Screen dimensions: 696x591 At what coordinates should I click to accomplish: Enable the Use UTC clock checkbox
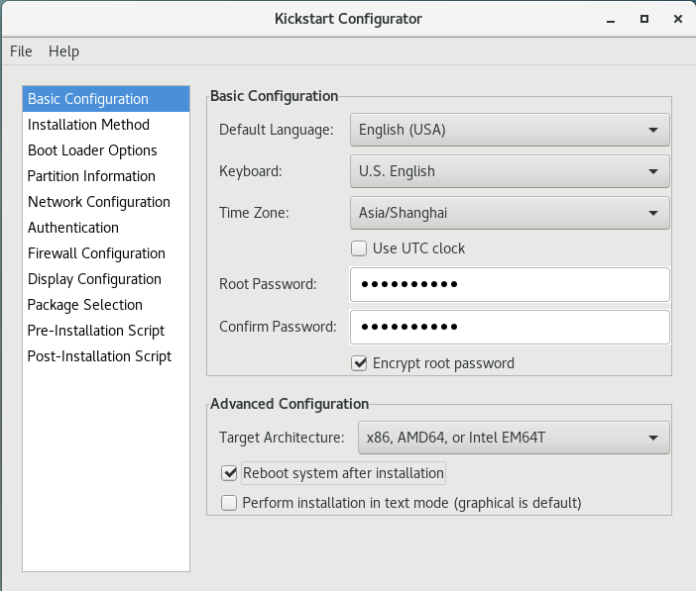pyautogui.click(x=359, y=248)
